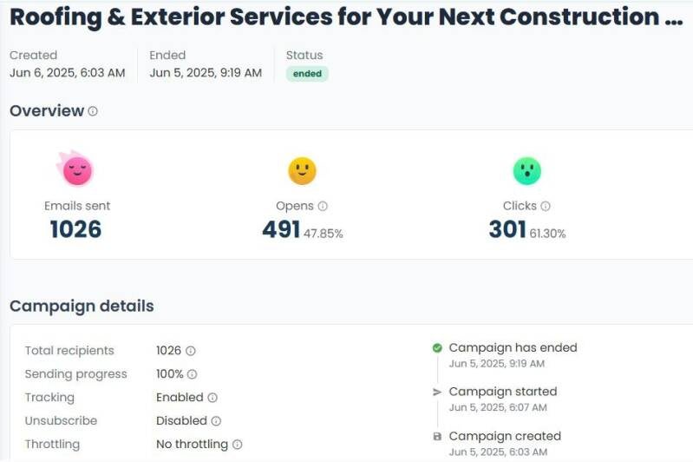
Task: Click the 1026 emails sent number
Action: tap(75, 229)
